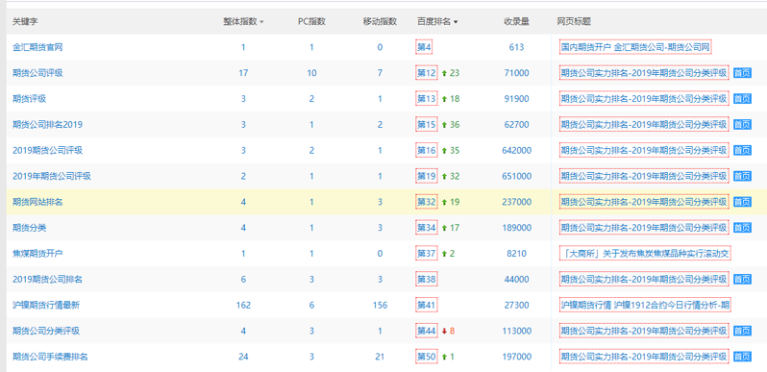Screen dimensions: 767x372
Task: Click the 移动指数 value 156
Action: pos(380,306)
